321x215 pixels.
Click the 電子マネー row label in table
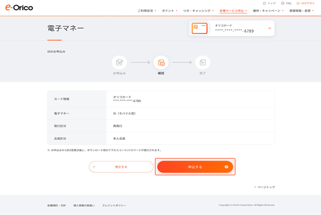[x=62, y=113]
